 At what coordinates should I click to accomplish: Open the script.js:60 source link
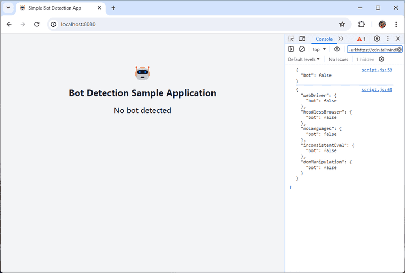coord(376,90)
